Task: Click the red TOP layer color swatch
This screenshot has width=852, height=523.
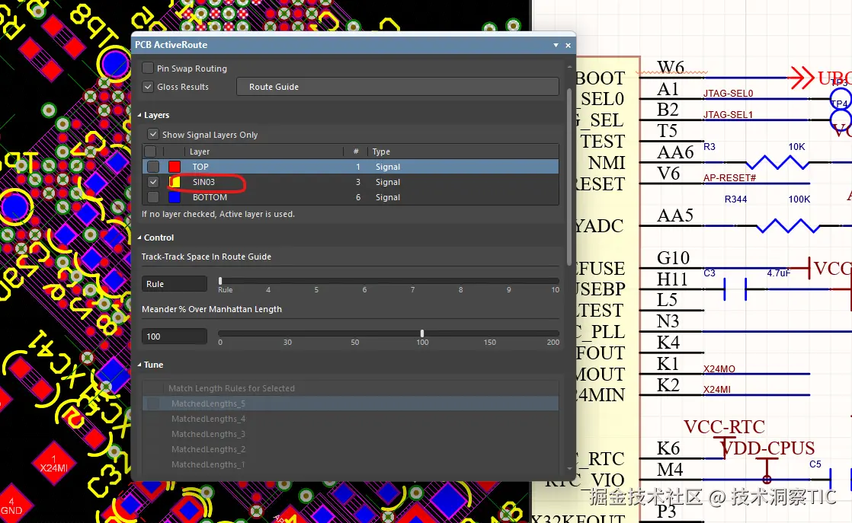Action: coord(175,167)
